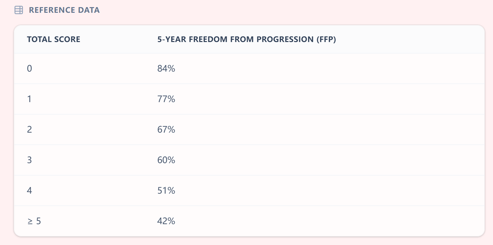This screenshot has width=493, height=245.
Task: Click the 84% FFP value
Action: tap(166, 68)
